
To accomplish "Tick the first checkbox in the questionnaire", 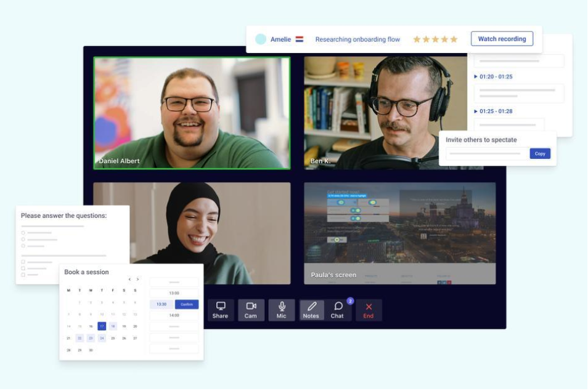I will [23, 262].
